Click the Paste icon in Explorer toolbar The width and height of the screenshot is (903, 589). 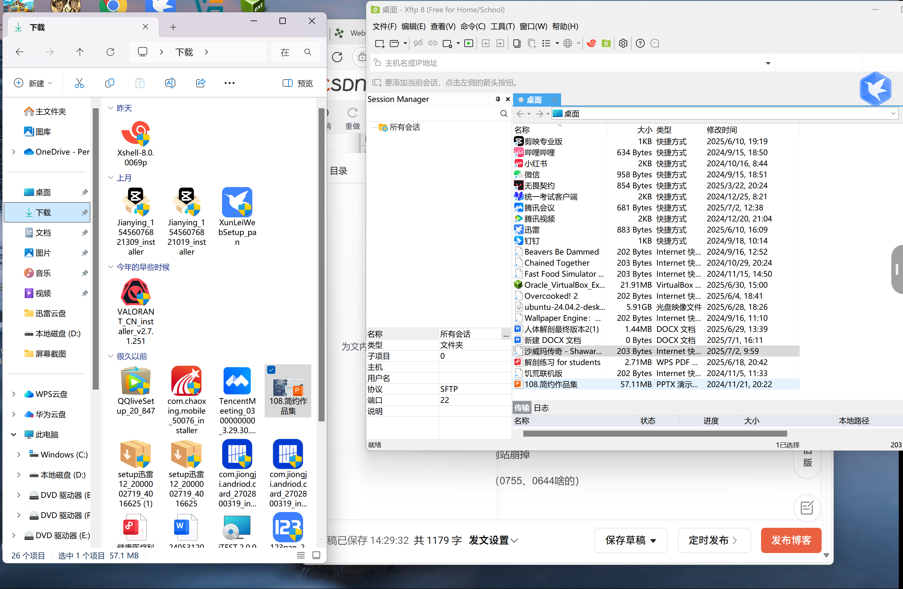click(x=140, y=83)
